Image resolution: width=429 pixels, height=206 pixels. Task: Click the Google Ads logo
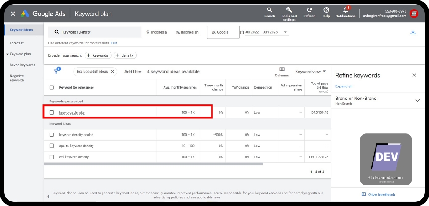pos(25,13)
